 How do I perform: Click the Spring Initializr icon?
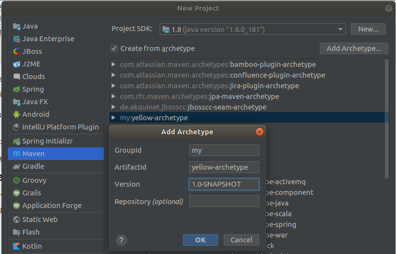point(16,141)
